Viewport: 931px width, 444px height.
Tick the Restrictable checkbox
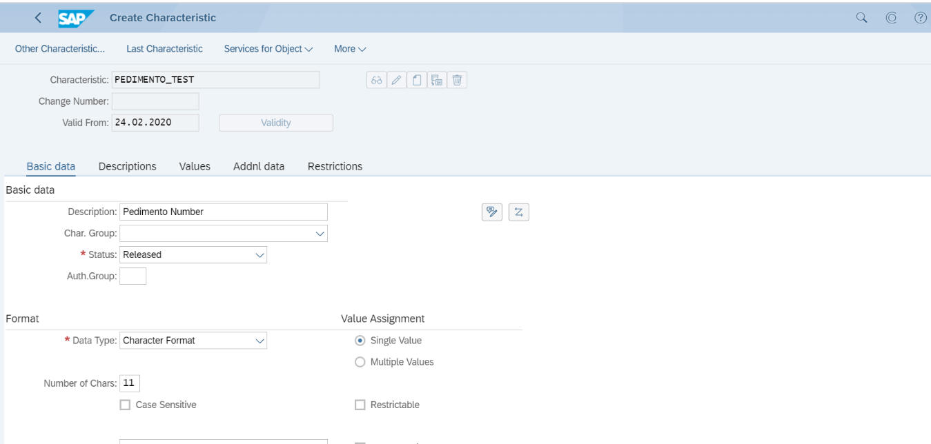pos(360,405)
